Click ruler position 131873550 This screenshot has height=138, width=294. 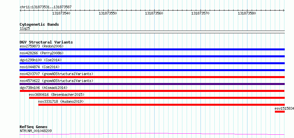(x=108, y=13)
